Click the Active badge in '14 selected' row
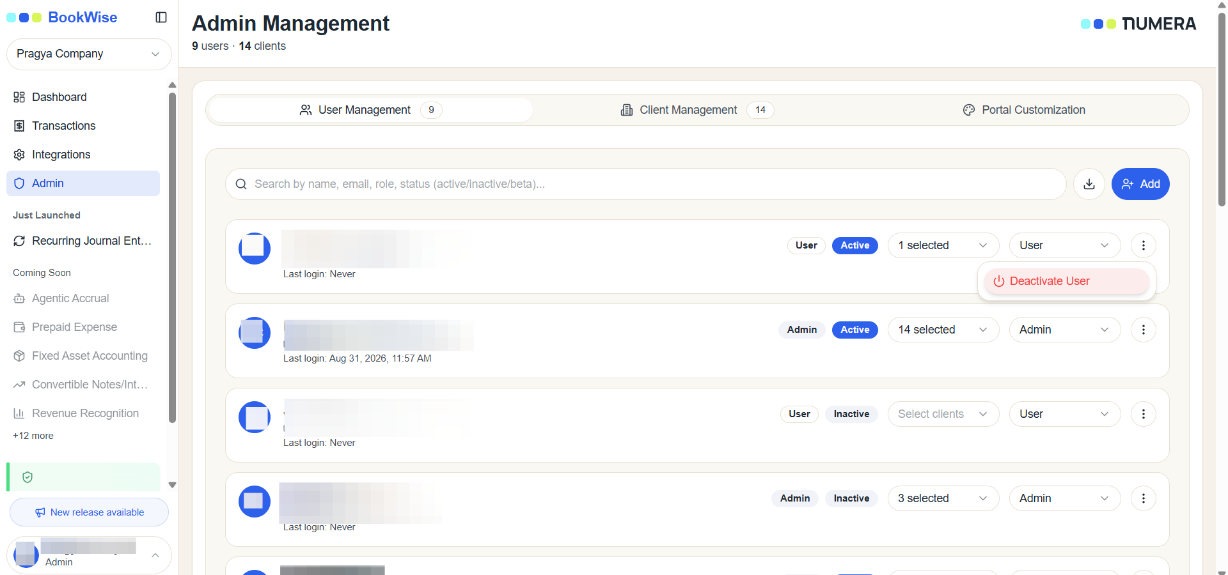 pyautogui.click(x=855, y=330)
